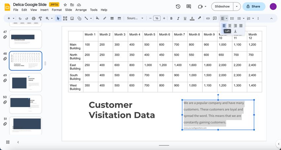Select center align option
Screen dimensions: 281x150
point(230,26)
